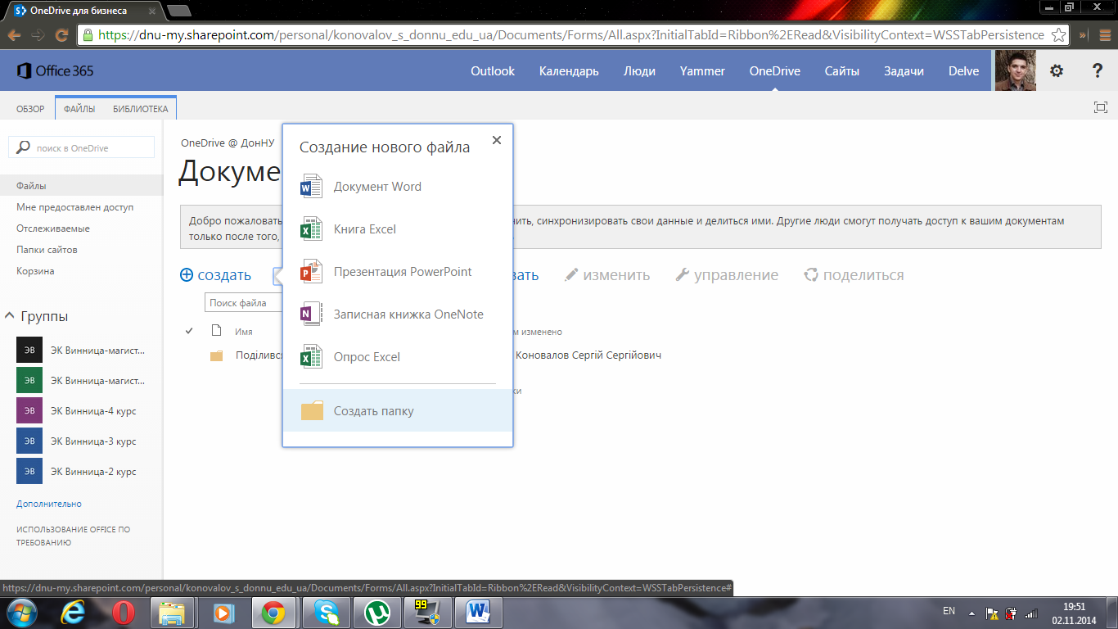This screenshot has height=629, width=1118.
Task: Click the file type column icon
Action: coord(216,331)
